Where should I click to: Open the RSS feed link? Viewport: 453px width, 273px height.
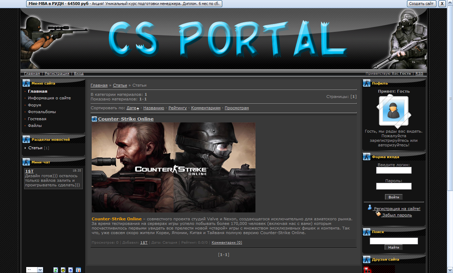click(419, 74)
